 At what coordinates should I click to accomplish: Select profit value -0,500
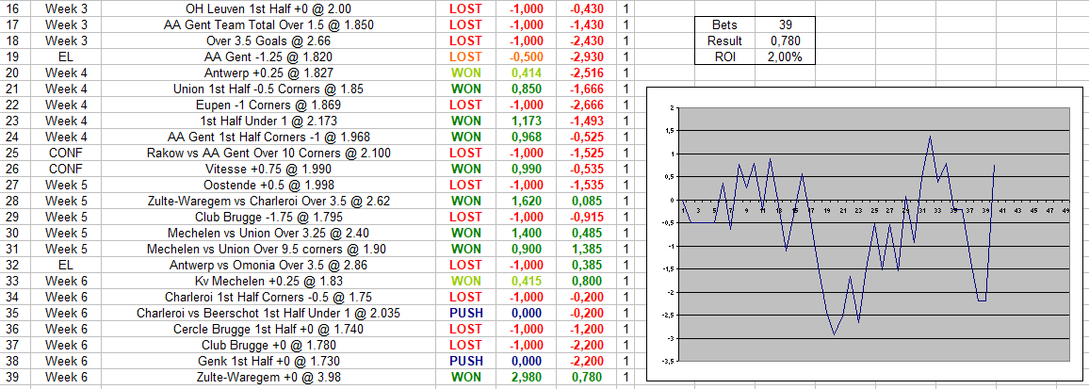pyautogui.click(x=527, y=57)
